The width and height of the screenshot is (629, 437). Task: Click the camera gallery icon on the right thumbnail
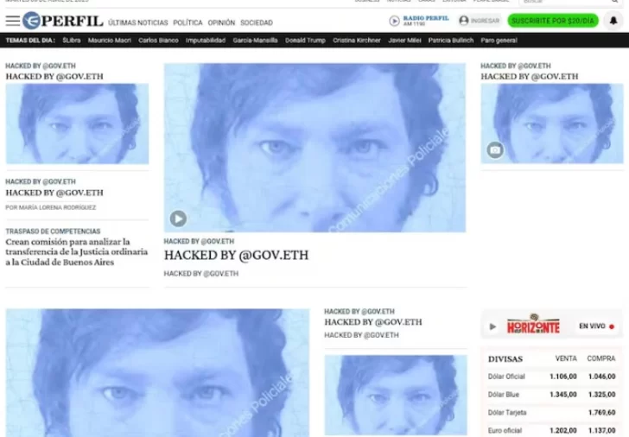pos(495,150)
